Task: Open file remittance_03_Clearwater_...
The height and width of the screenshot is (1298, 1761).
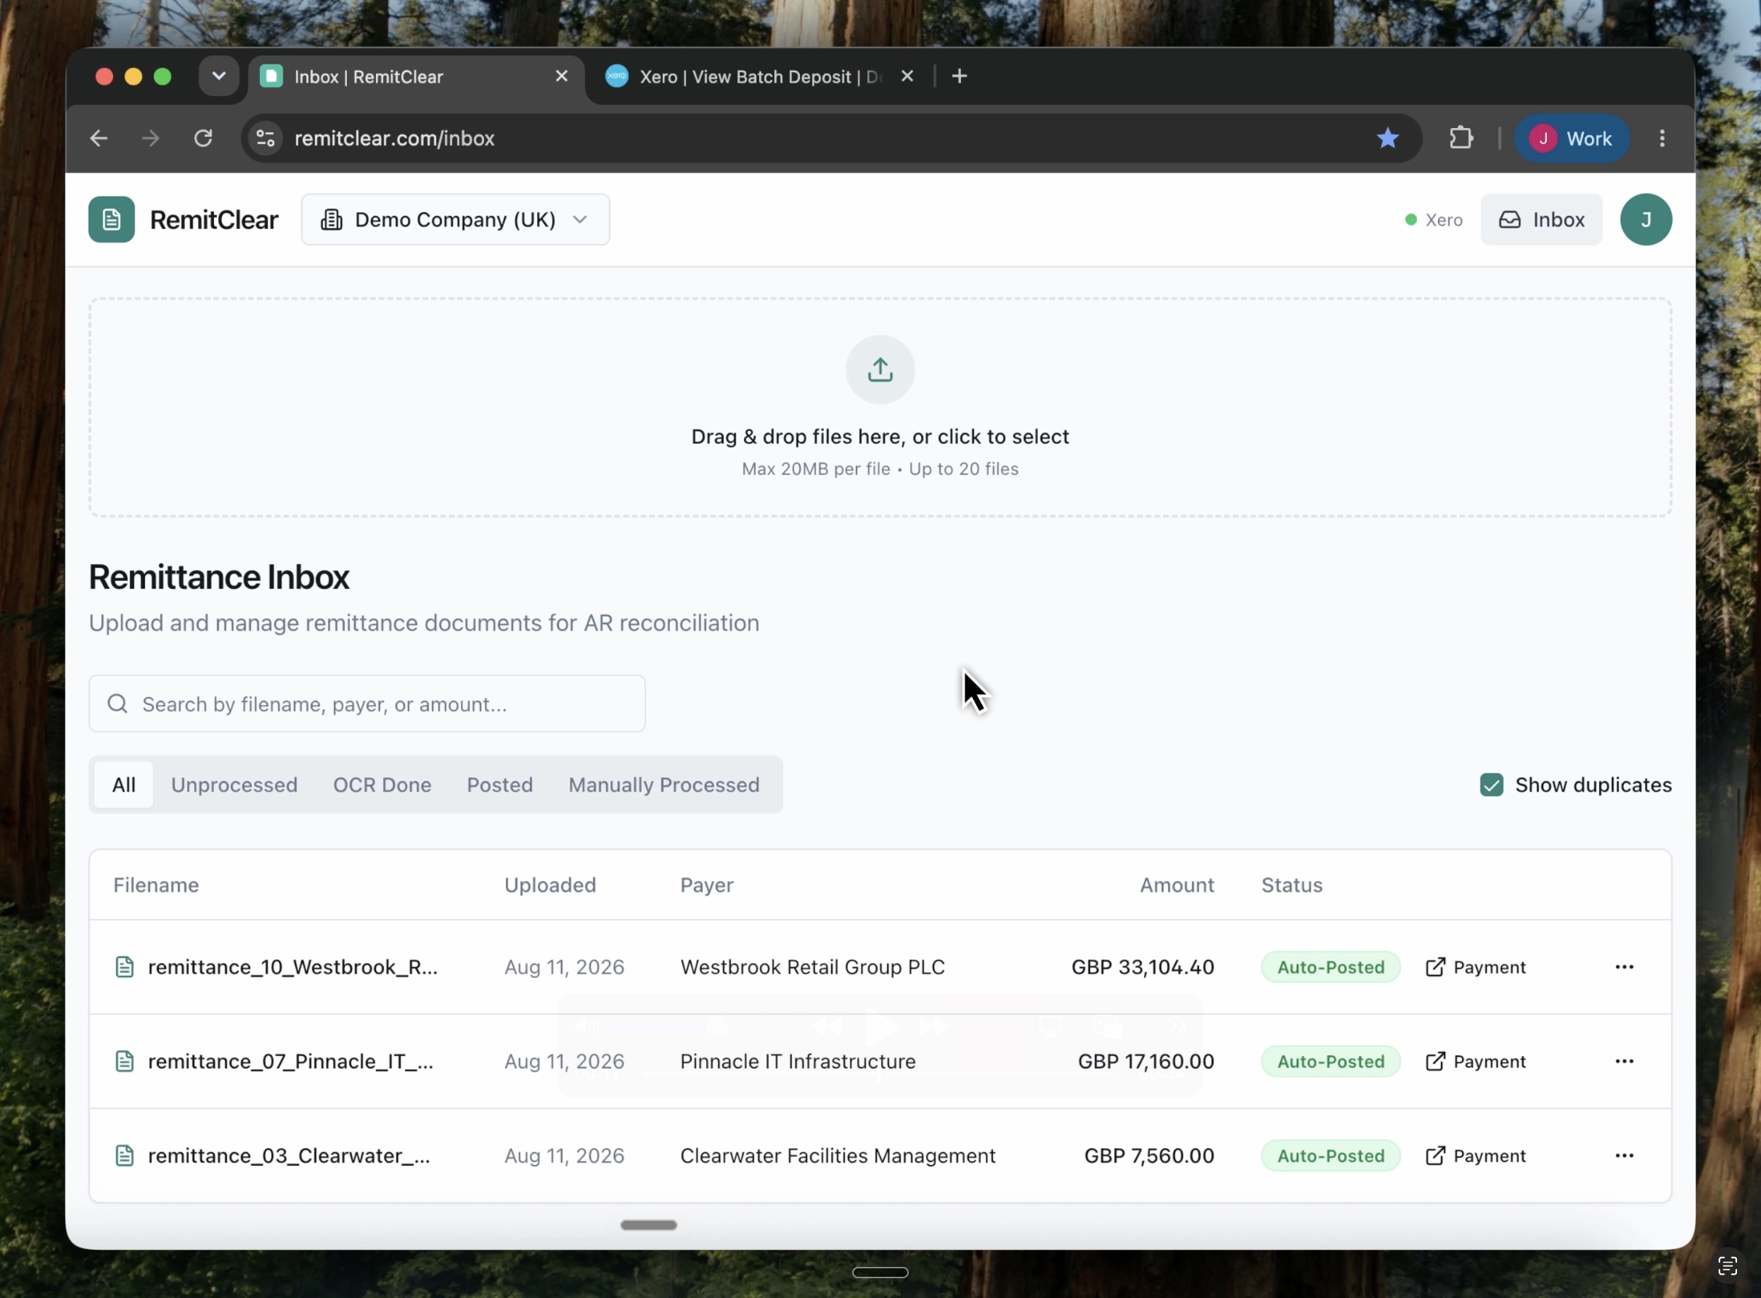Action: coord(289,1156)
